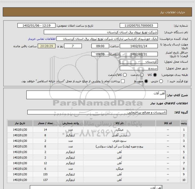The image size is (195, 189).
Task: Click the response deadline date 1402/01/14
Action: [139, 46]
